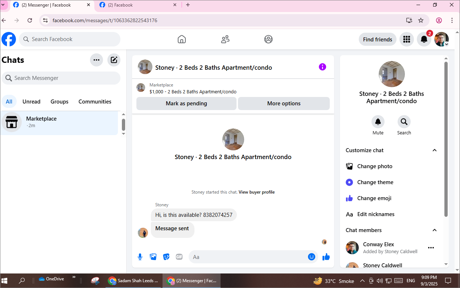This screenshot has height=288, width=460.
Task: Open the Chrome tab search dropdown
Action: [3, 5]
